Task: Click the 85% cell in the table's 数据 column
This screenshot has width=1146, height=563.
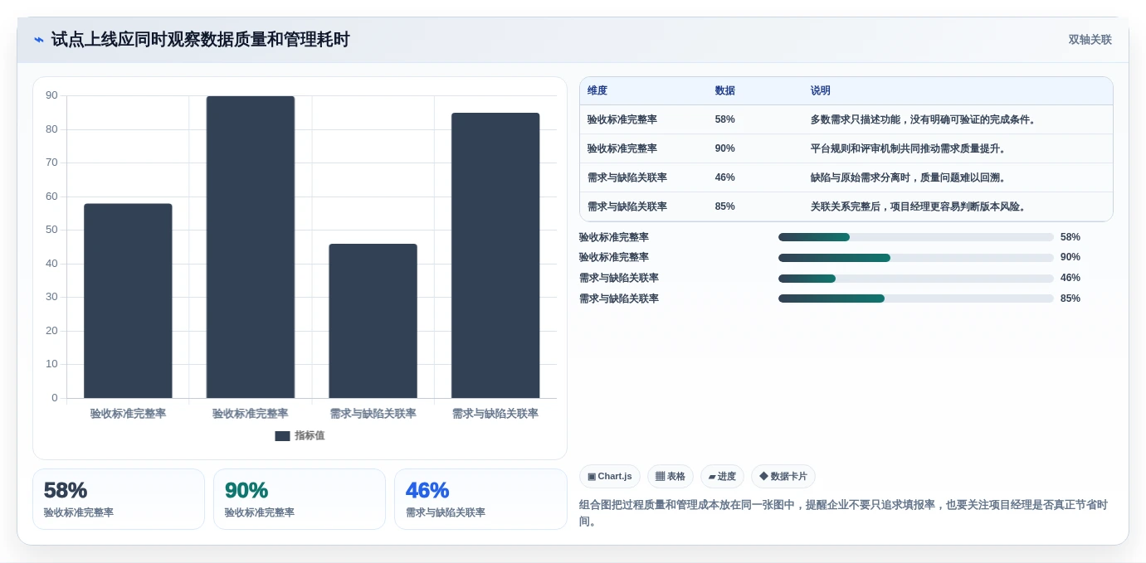Action: click(x=725, y=206)
